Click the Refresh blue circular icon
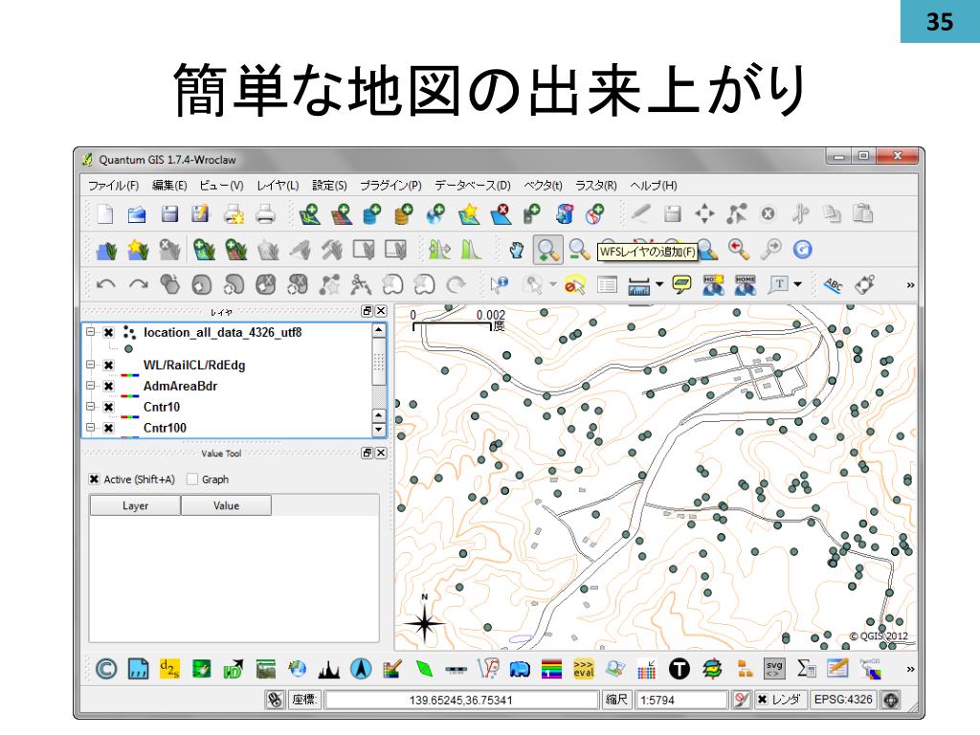Viewport: 980px width, 735px height. click(x=803, y=250)
